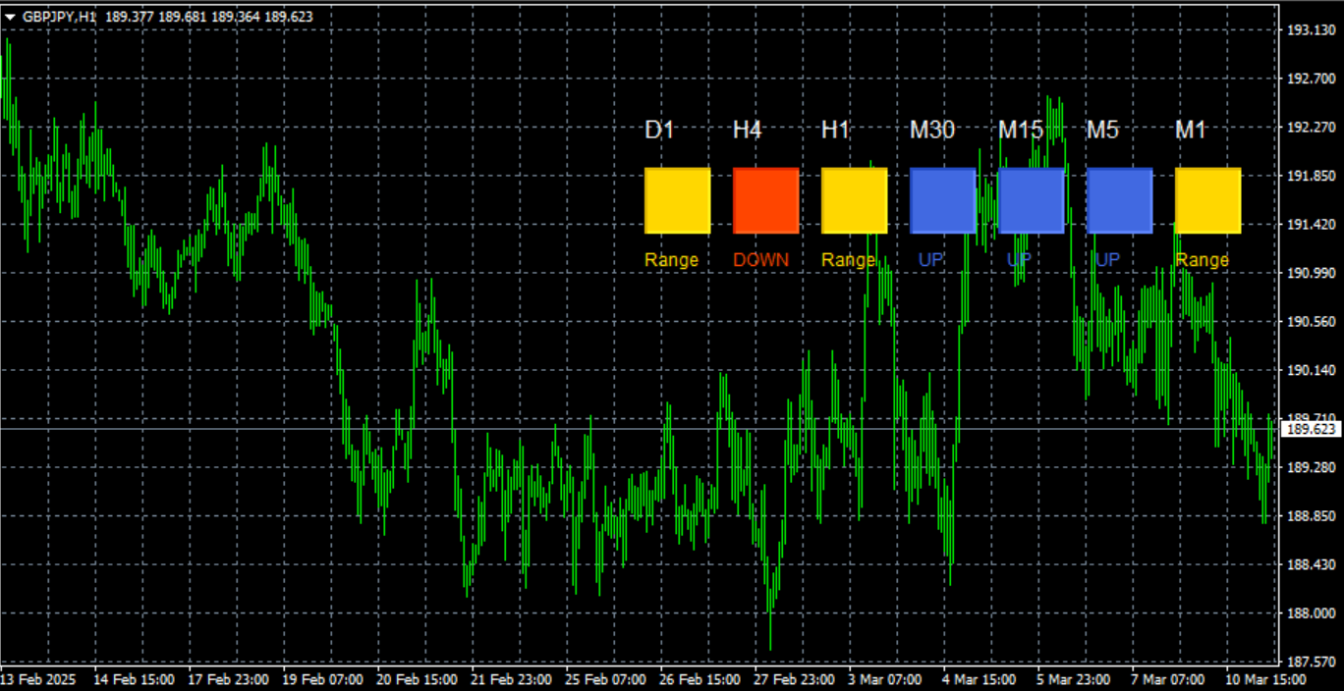Click the UP status under M15
This screenshot has height=691, width=1344.
pyautogui.click(x=1019, y=260)
